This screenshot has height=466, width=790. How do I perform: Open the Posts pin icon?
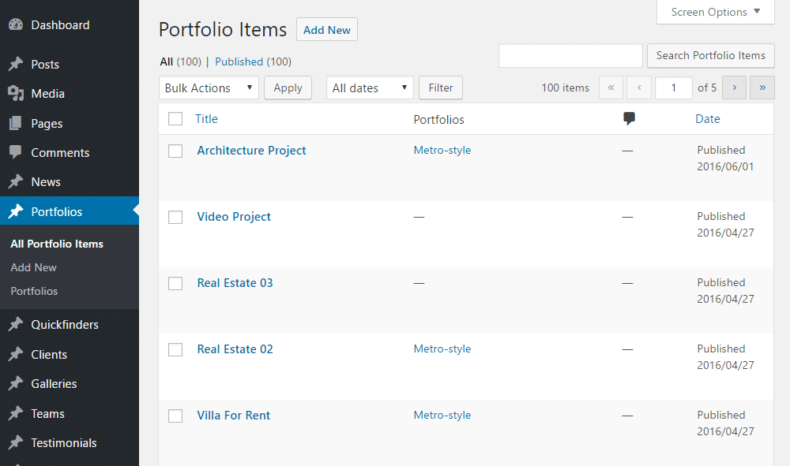click(x=16, y=64)
